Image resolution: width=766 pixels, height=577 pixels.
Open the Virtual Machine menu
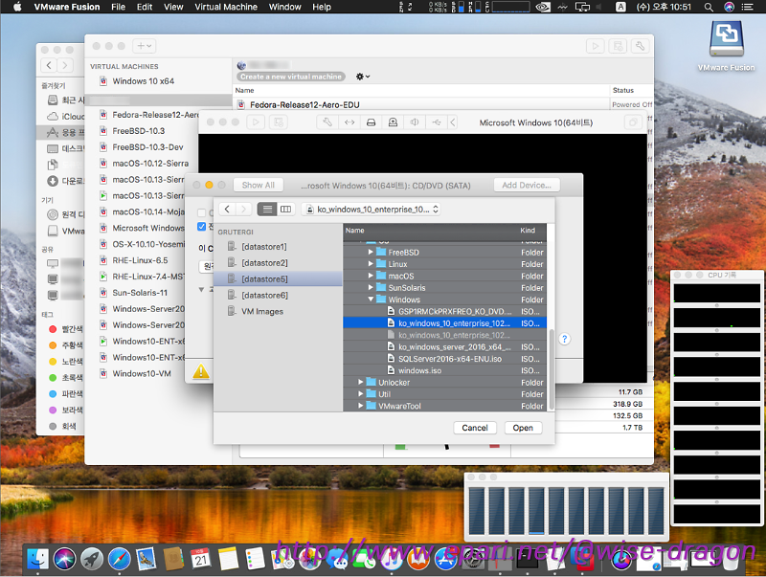[226, 7]
